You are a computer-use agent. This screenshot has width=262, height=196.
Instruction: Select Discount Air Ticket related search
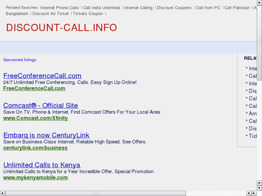tap(50, 14)
